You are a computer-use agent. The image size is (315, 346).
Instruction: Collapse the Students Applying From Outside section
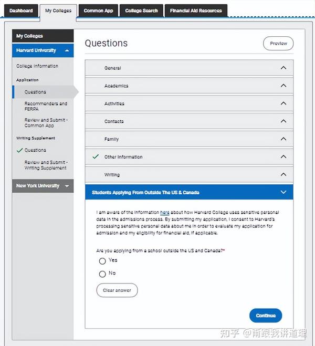pyautogui.click(x=283, y=193)
